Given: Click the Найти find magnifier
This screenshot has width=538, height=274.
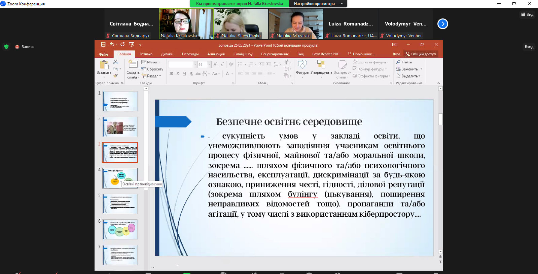Looking at the screenshot, I should coord(404,62).
